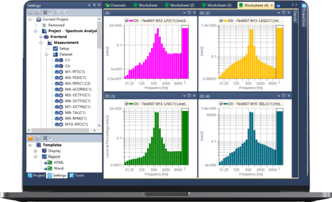Screen dimensions: 332x202
Task: Switch to the Channels tab
Action: point(116,5)
